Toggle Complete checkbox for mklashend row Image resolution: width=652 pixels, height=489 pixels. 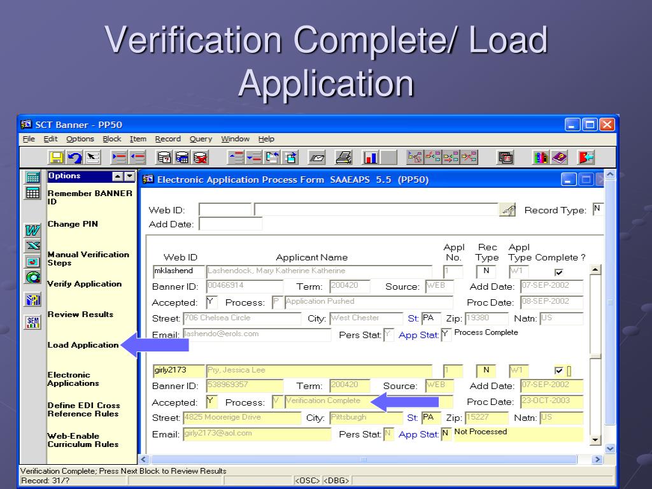point(559,273)
